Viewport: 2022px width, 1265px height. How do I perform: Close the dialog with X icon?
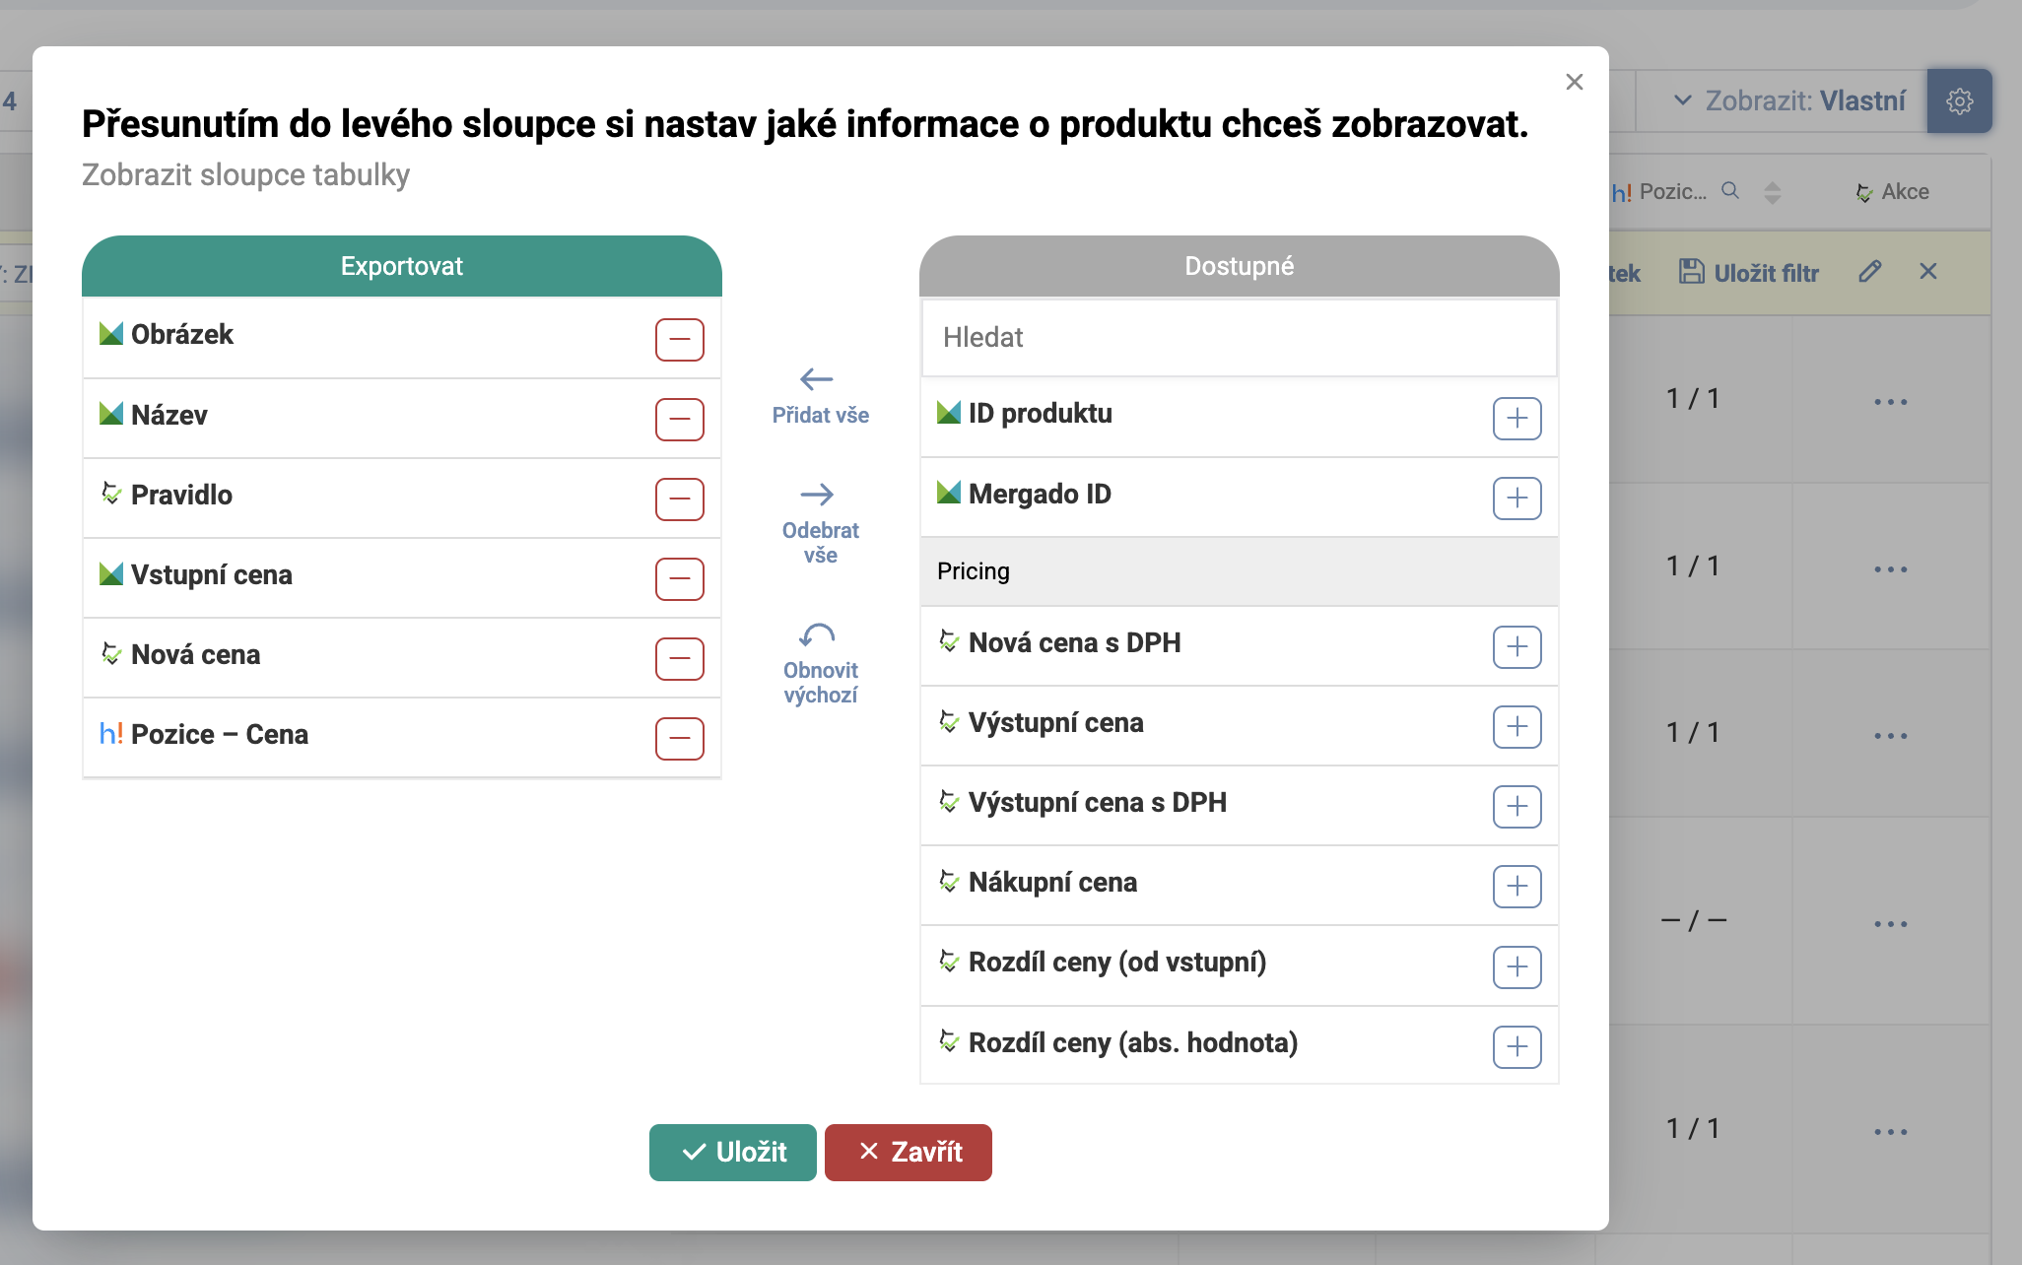pos(1574,82)
